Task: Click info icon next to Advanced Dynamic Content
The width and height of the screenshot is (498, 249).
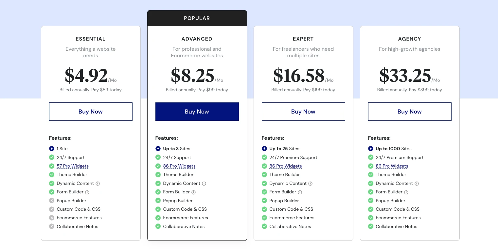Action: (204, 184)
